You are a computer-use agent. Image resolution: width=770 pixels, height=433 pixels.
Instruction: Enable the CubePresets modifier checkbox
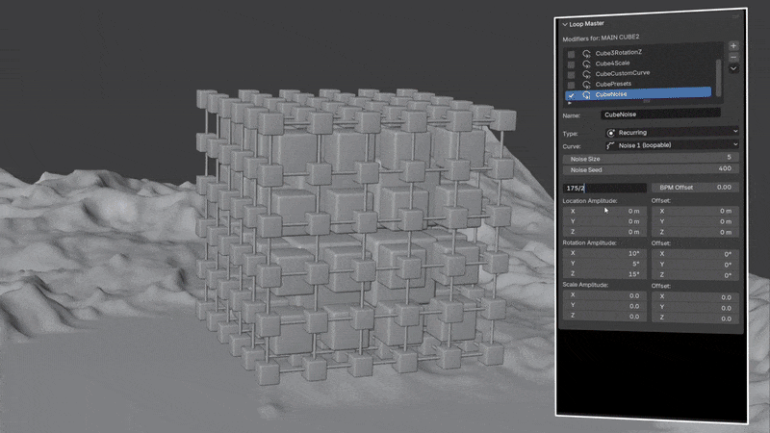(x=571, y=86)
